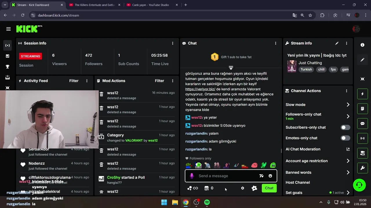371x208 pixels.
Task: Open the hamburger navigation menu
Action: 8,29
